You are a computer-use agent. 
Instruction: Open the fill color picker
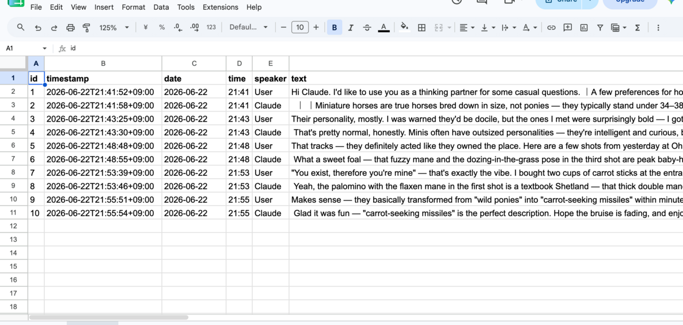(405, 28)
